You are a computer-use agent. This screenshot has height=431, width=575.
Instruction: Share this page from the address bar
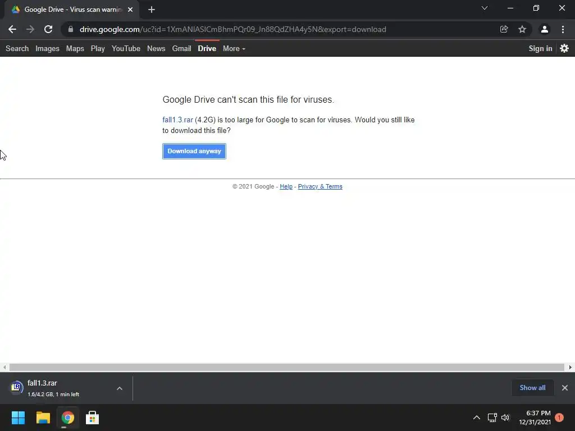click(504, 29)
